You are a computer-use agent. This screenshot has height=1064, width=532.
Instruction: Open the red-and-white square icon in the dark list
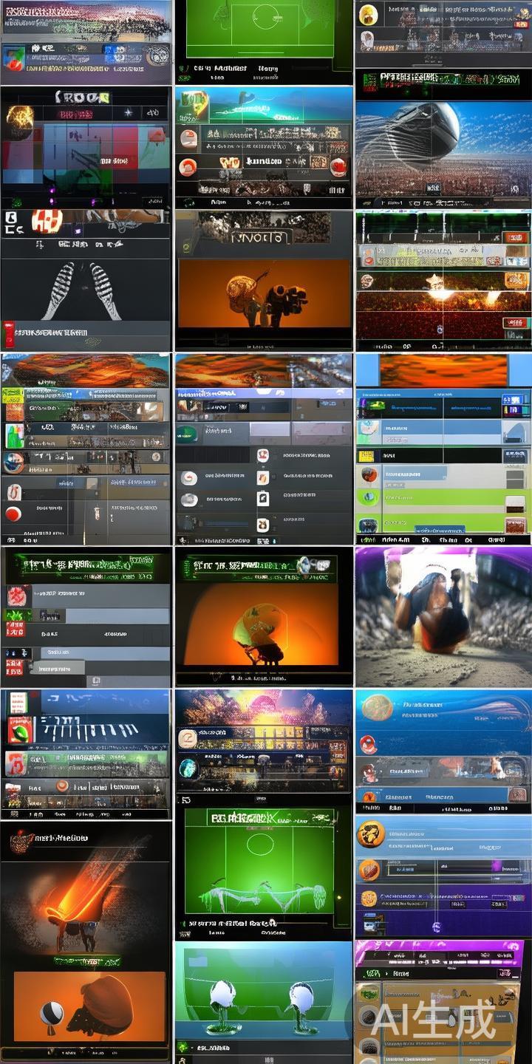[262, 455]
